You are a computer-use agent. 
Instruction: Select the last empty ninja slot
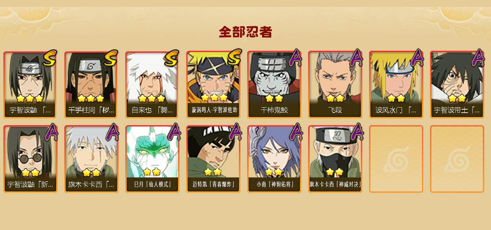click(457, 159)
